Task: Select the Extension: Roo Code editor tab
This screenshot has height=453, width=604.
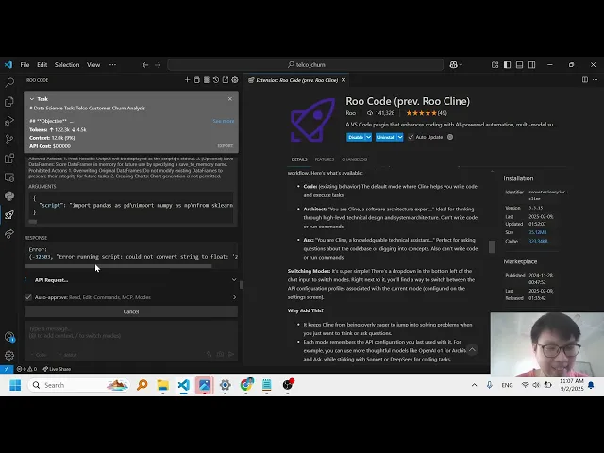Action: coord(296,80)
